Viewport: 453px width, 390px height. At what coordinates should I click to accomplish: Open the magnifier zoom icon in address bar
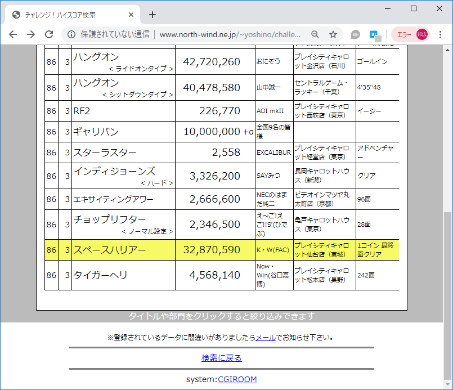click(316, 34)
